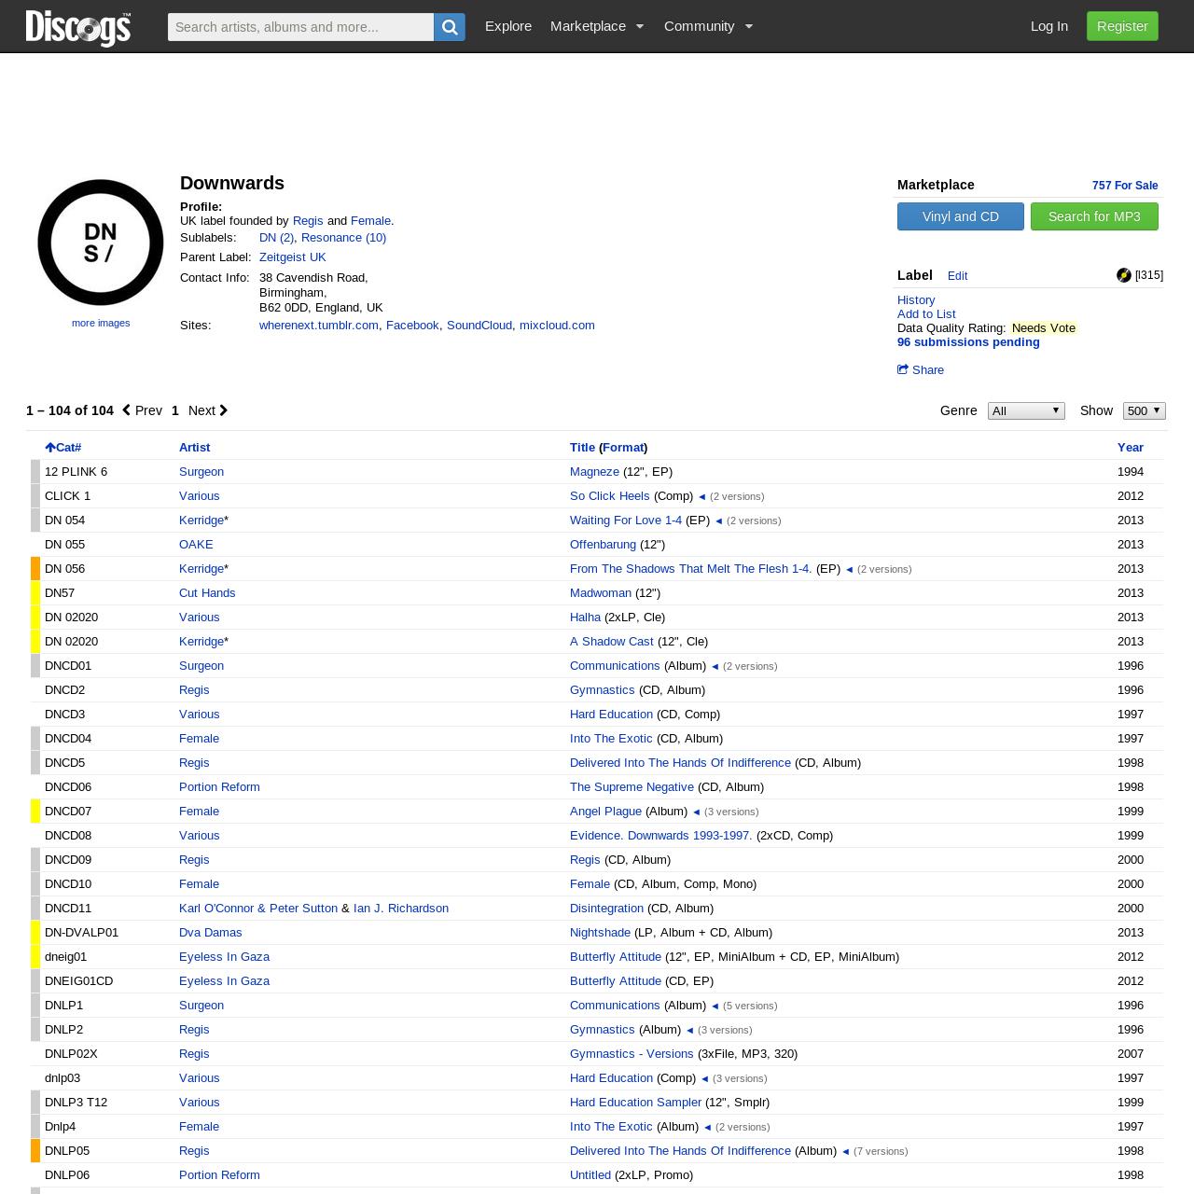Click the Next chevron arrow
The image size is (1194, 1194).
[223, 410]
